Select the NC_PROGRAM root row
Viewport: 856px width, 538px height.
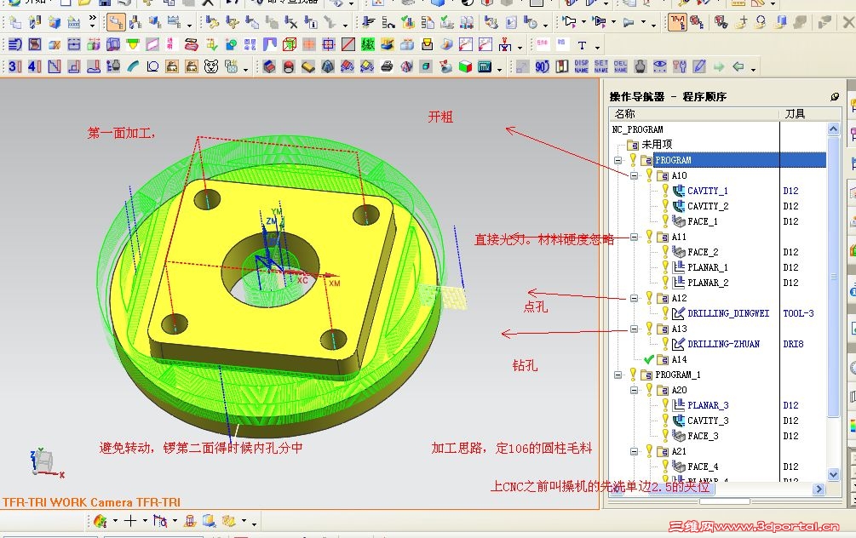point(637,129)
